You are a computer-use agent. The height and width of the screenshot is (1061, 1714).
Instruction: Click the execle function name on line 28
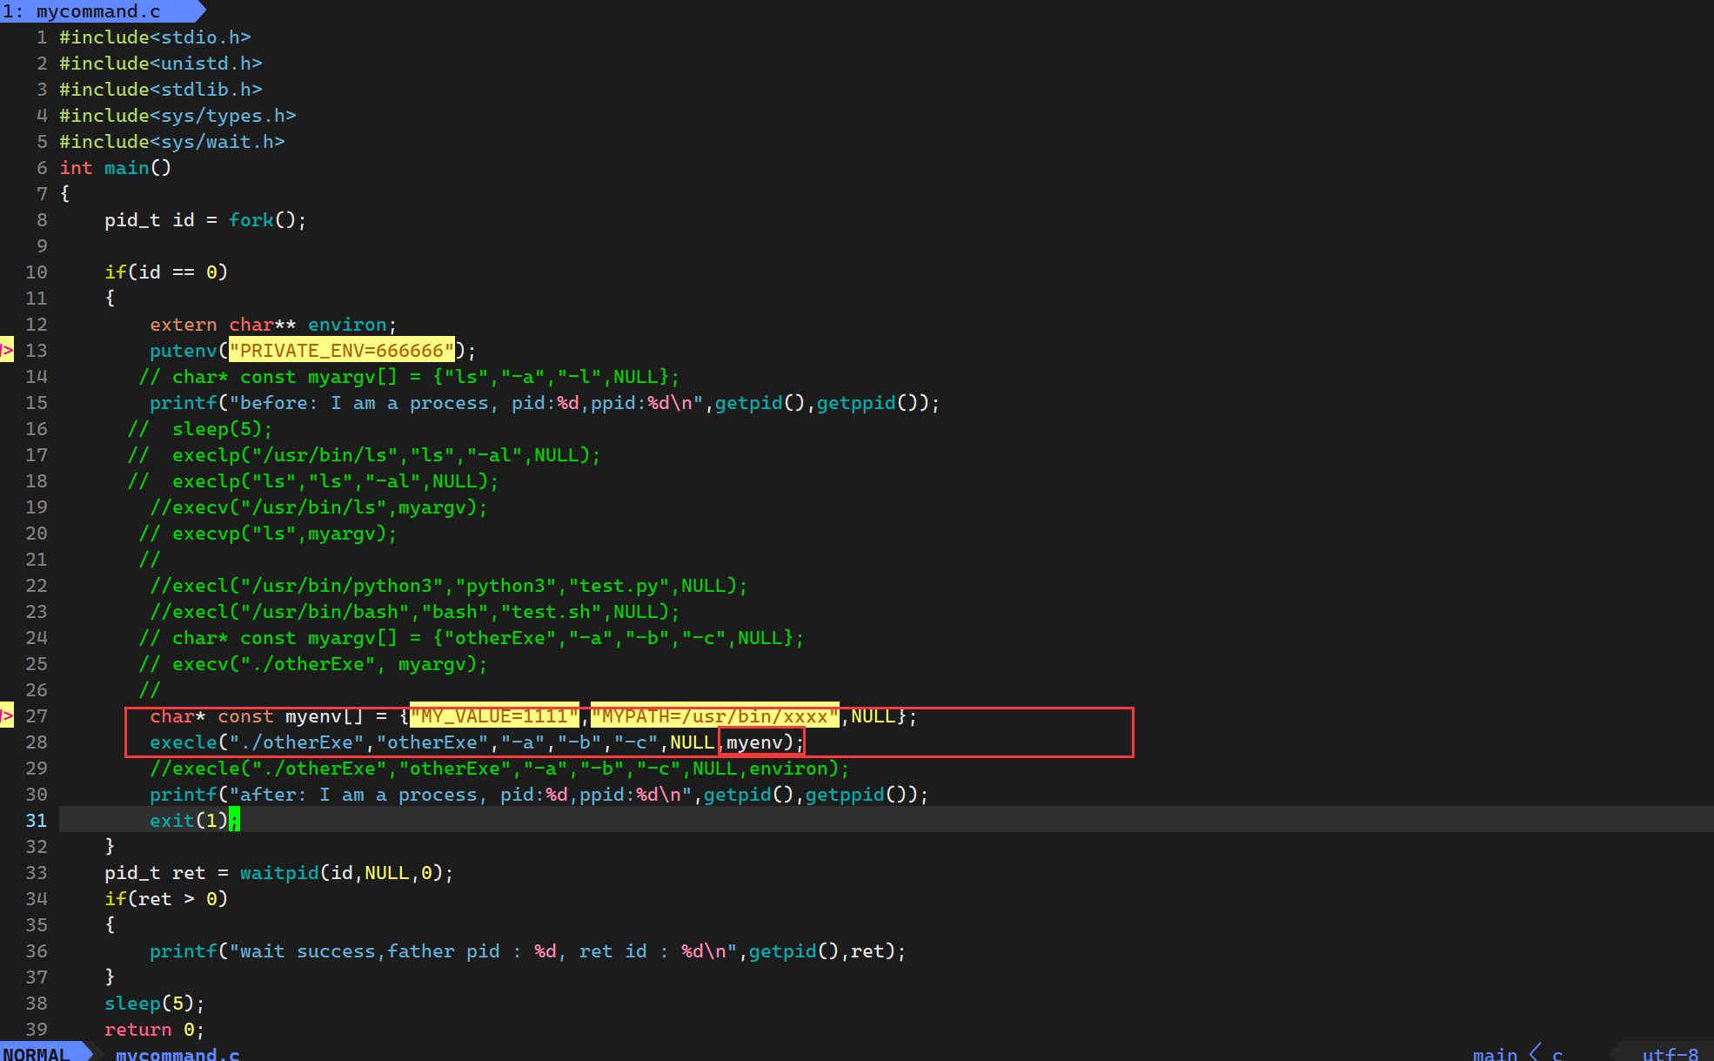[183, 742]
